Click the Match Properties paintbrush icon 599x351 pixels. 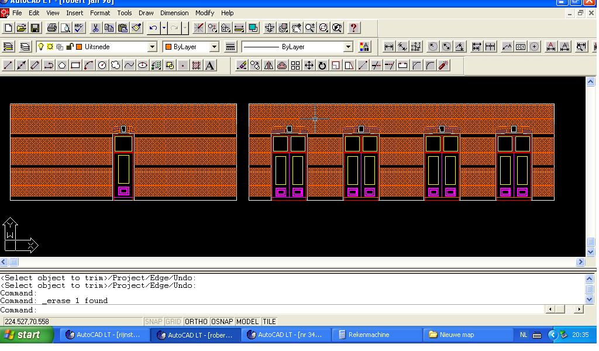click(x=136, y=28)
